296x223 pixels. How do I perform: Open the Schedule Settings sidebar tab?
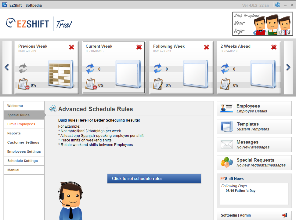[24, 161]
